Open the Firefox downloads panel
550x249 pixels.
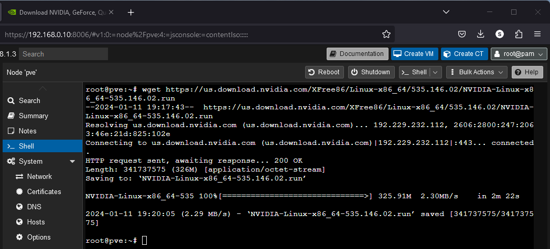click(x=481, y=34)
